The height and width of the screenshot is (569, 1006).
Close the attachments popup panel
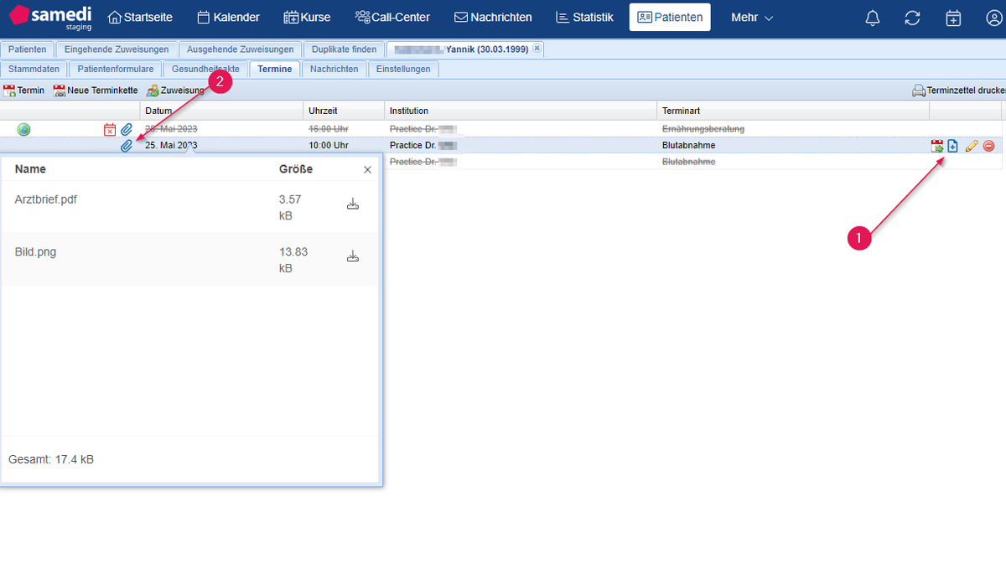[367, 170]
